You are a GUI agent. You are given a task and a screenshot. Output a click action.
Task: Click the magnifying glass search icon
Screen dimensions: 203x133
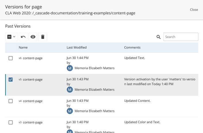pyautogui.click(x=158, y=37)
